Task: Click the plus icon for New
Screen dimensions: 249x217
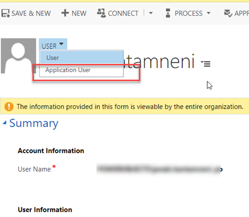Action: 65,13
